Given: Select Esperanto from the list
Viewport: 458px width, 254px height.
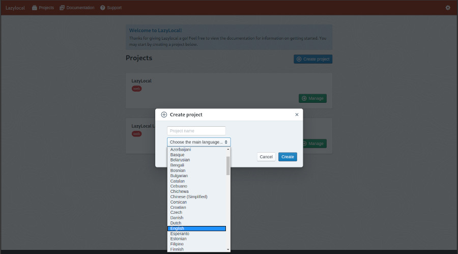Looking at the screenshot, I should tap(180, 234).
